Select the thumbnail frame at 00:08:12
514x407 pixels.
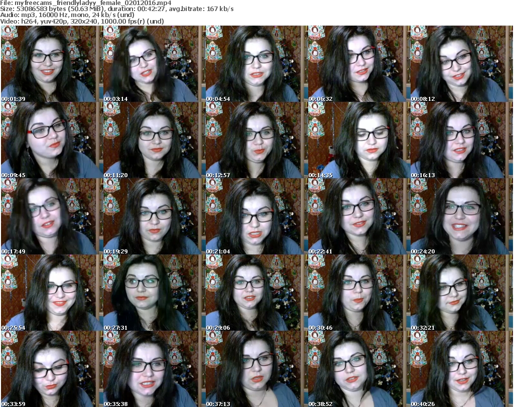click(462, 64)
